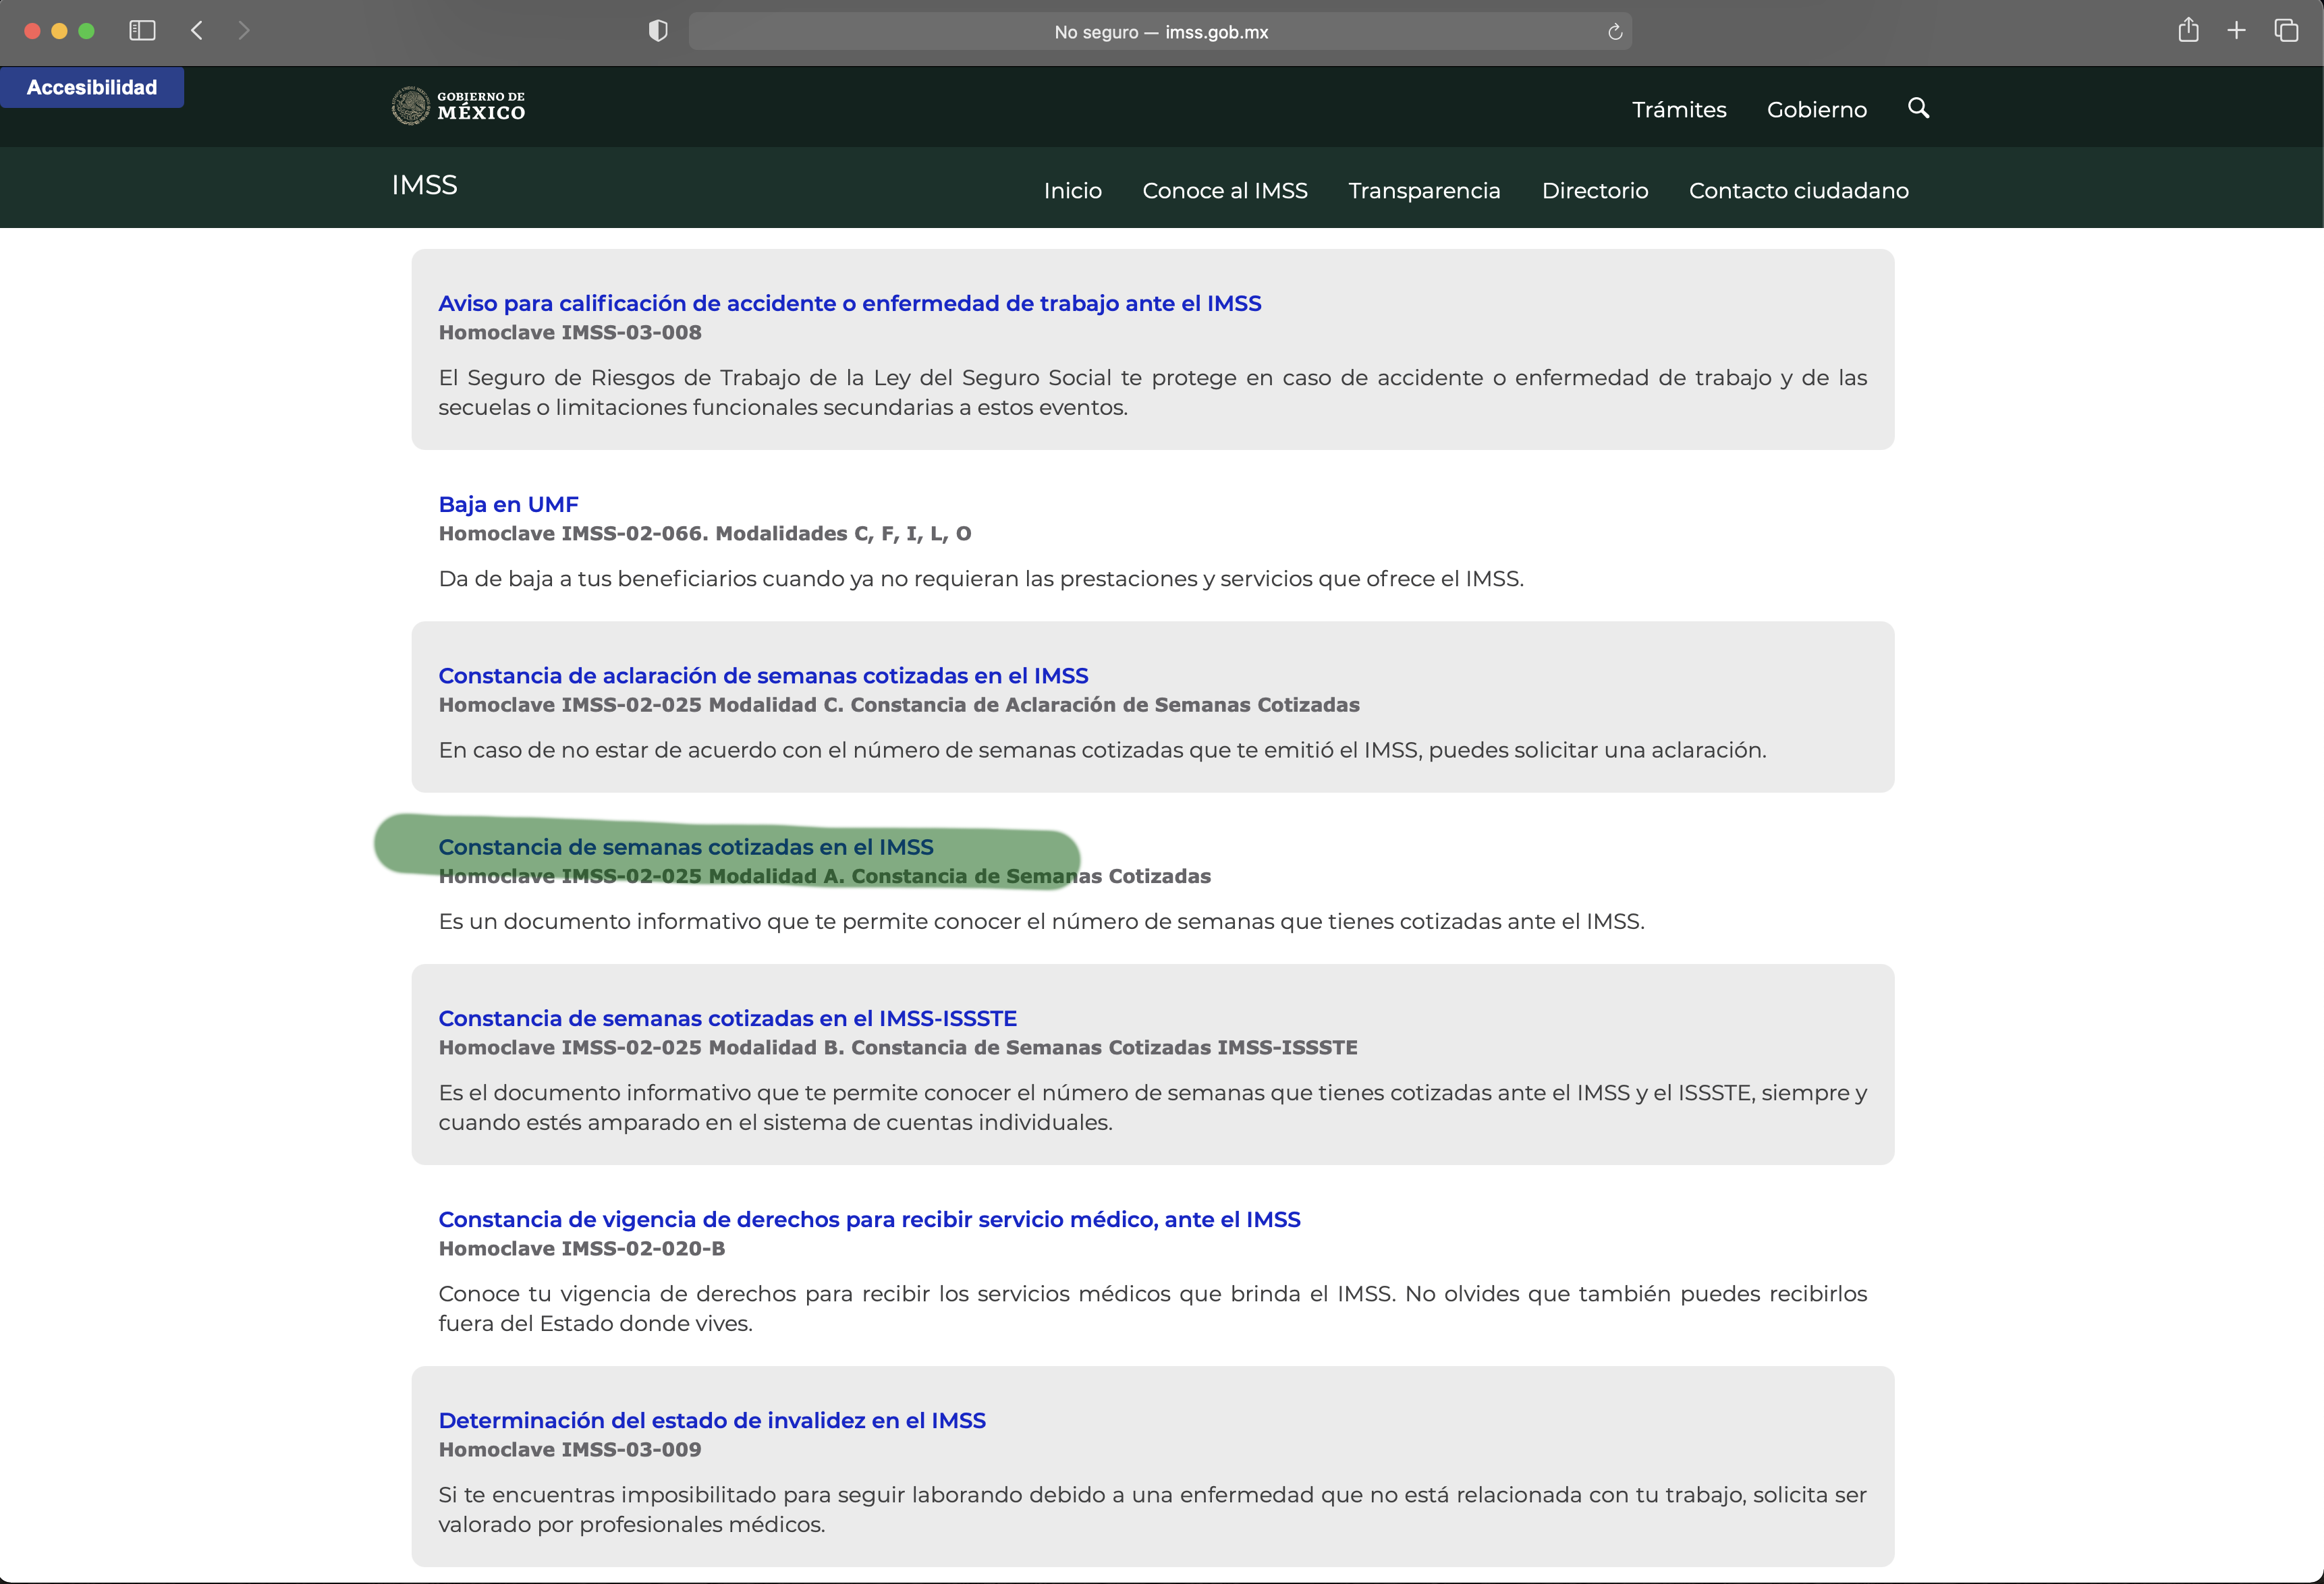Toggle the Safari sidebar
The width and height of the screenshot is (2324, 1584).
coord(142,31)
